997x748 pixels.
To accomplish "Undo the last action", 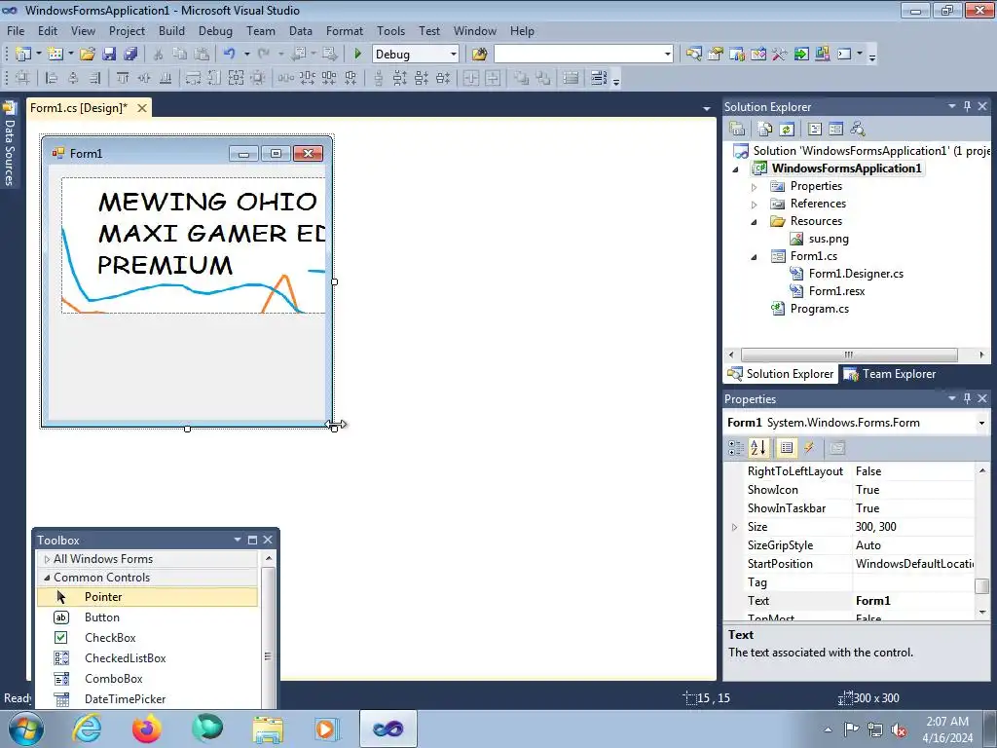I will click(x=230, y=55).
